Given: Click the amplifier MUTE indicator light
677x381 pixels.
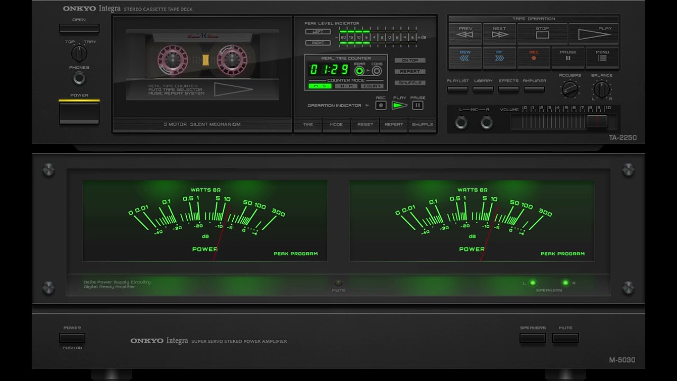Looking at the screenshot, I should tap(338, 283).
